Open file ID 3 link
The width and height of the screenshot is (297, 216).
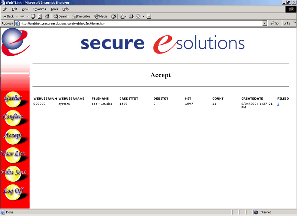pyautogui.click(x=278, y=104)
